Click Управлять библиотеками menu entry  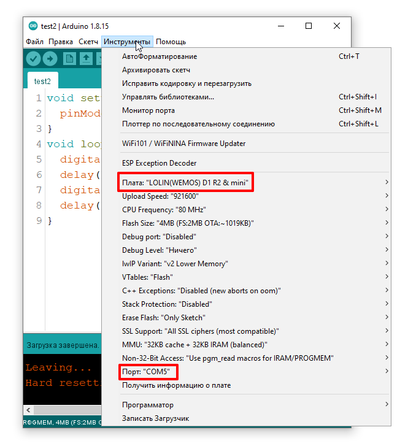(168, 97)
